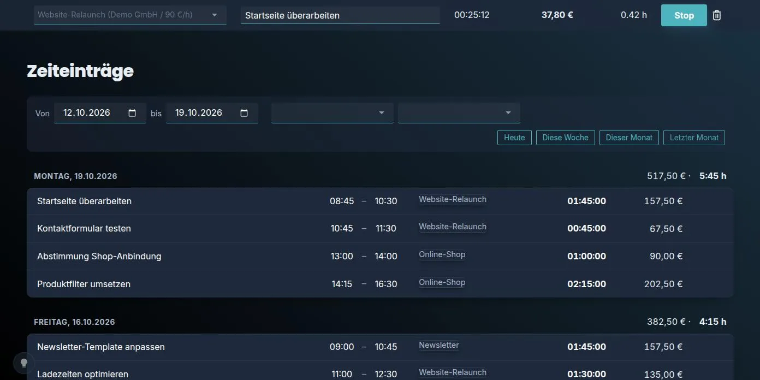Screen dimensions: 760x380
Task: Click duration 01:00:00
Action: [x=586, y=256]
